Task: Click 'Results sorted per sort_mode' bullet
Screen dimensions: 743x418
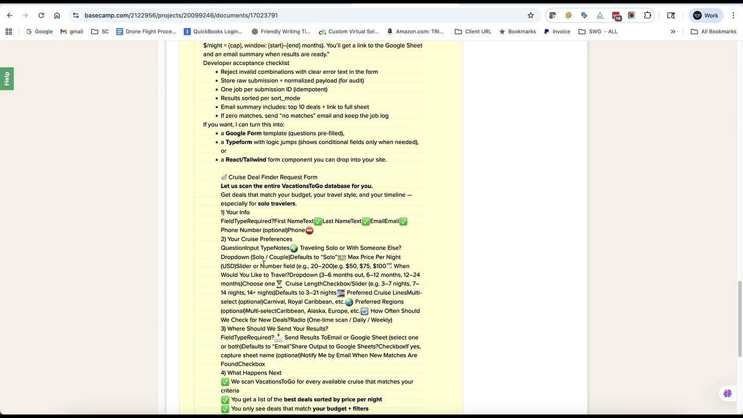Action: [260, 98]
